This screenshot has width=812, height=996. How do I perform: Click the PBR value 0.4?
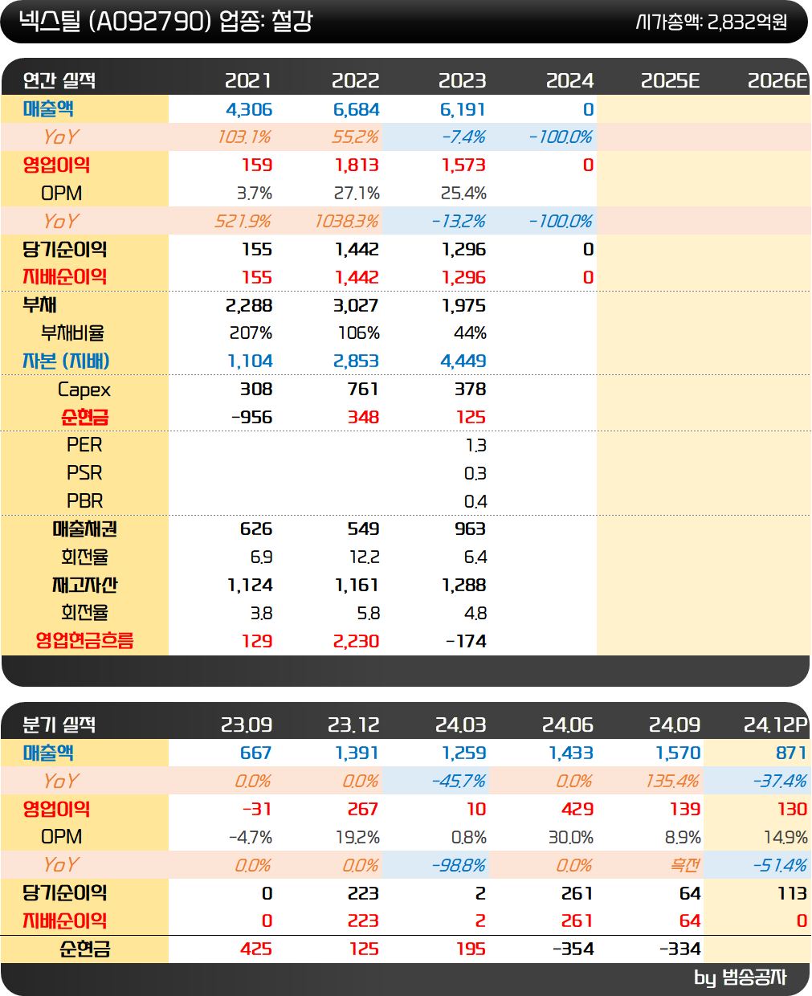click(x=475, y=502)
